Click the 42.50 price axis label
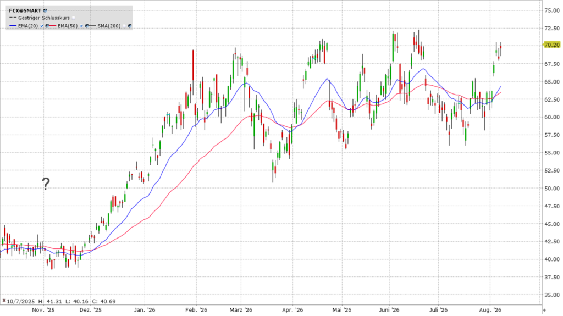This screenshot has width=563, height=316. click(552, 242)
